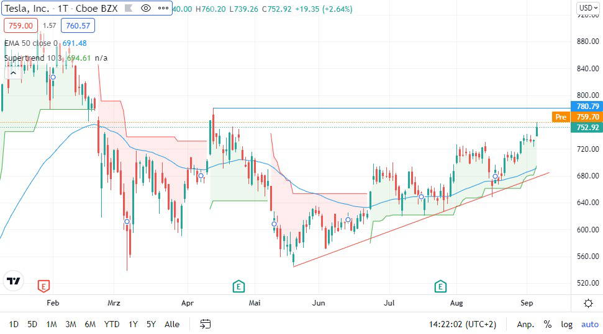Click the Jun label on time axis

click(x=319, y=303)
